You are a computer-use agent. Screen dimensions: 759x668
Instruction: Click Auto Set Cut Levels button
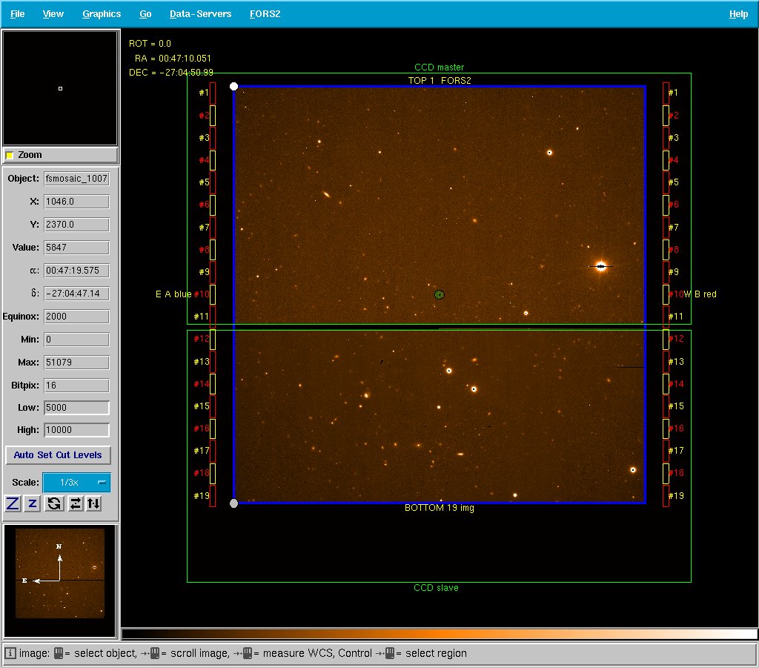point(58,454)
